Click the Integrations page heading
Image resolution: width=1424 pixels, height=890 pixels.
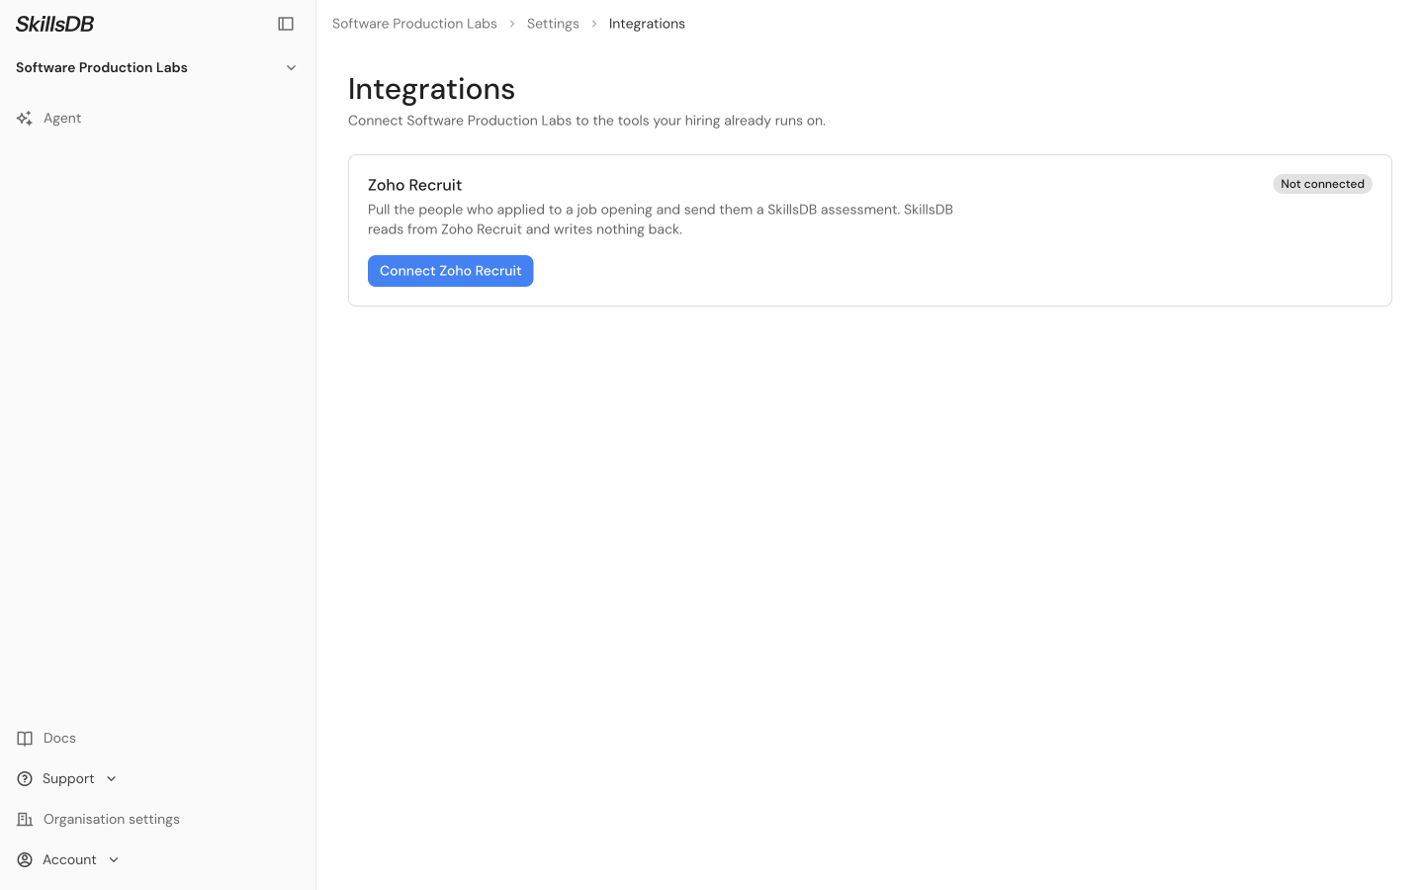(x=431, y=89)
